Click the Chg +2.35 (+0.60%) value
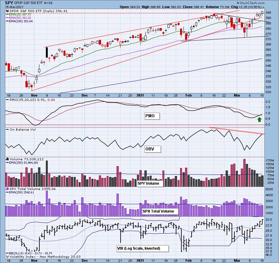 click(246, 7)
